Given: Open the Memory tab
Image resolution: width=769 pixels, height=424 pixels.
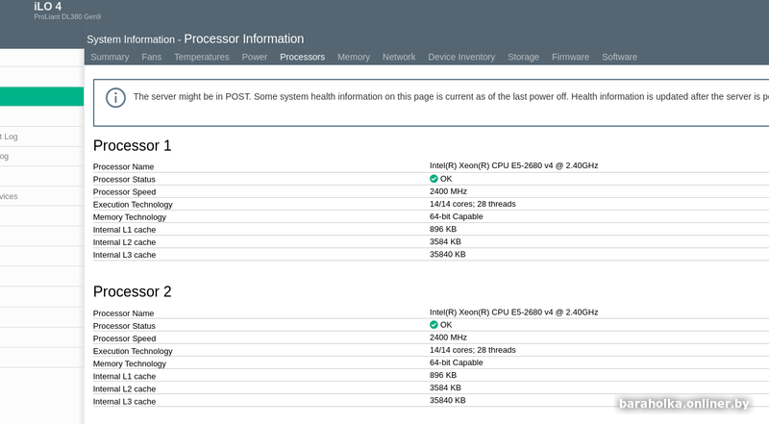Looking at the screenshot, I should (x=354, y=57).
